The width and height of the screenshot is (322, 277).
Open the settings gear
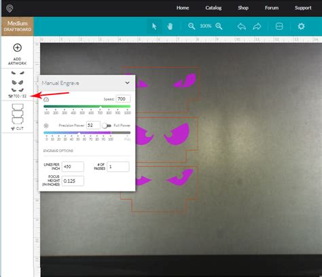(301, 26)
